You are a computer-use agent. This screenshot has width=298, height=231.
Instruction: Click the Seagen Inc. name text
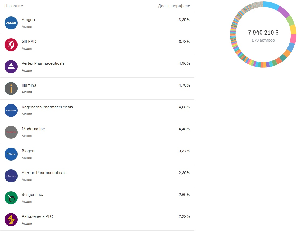pyautogui.click(x=32, y=195)
